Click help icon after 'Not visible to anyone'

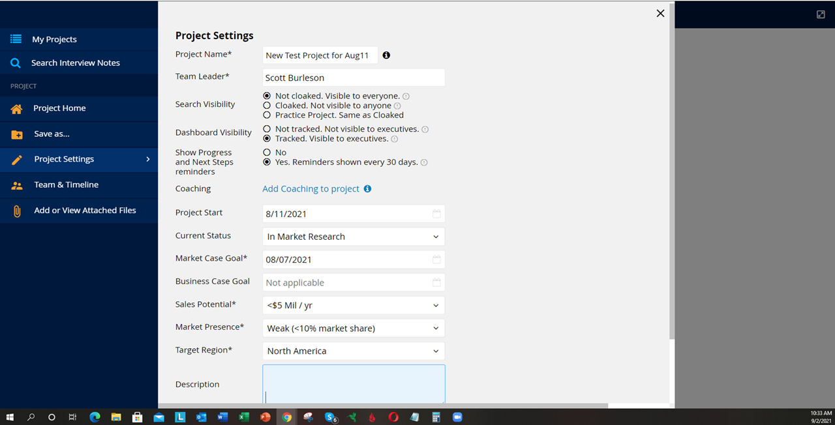397,106
